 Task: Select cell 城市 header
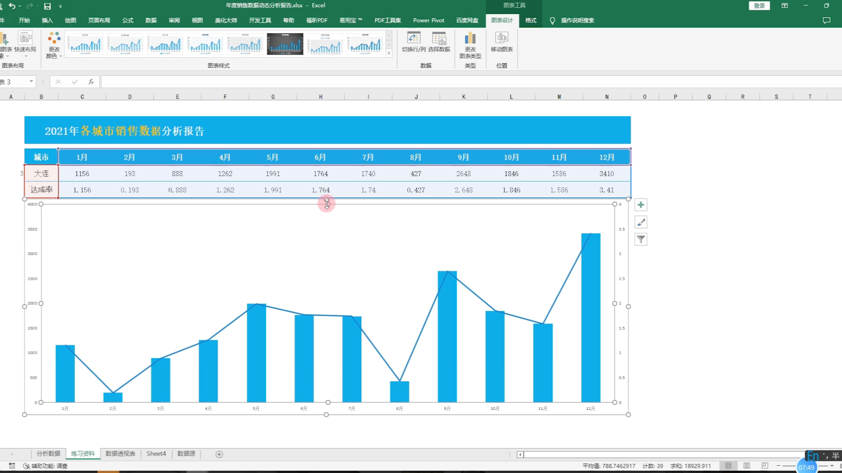(41, 157)
